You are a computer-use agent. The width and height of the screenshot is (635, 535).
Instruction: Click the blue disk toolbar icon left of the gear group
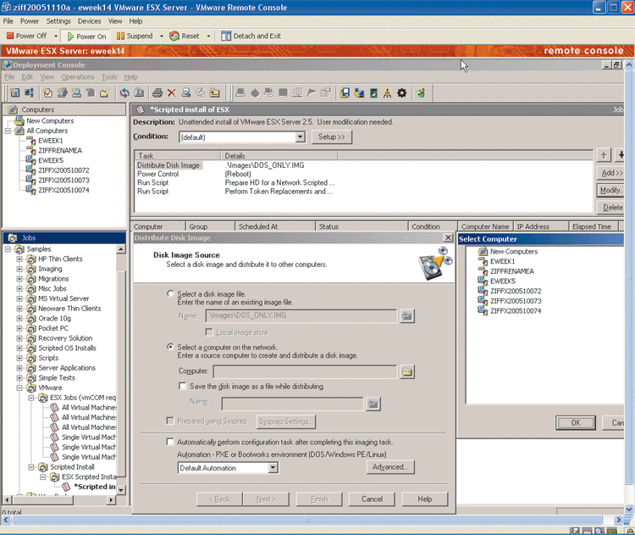point(345,93)
